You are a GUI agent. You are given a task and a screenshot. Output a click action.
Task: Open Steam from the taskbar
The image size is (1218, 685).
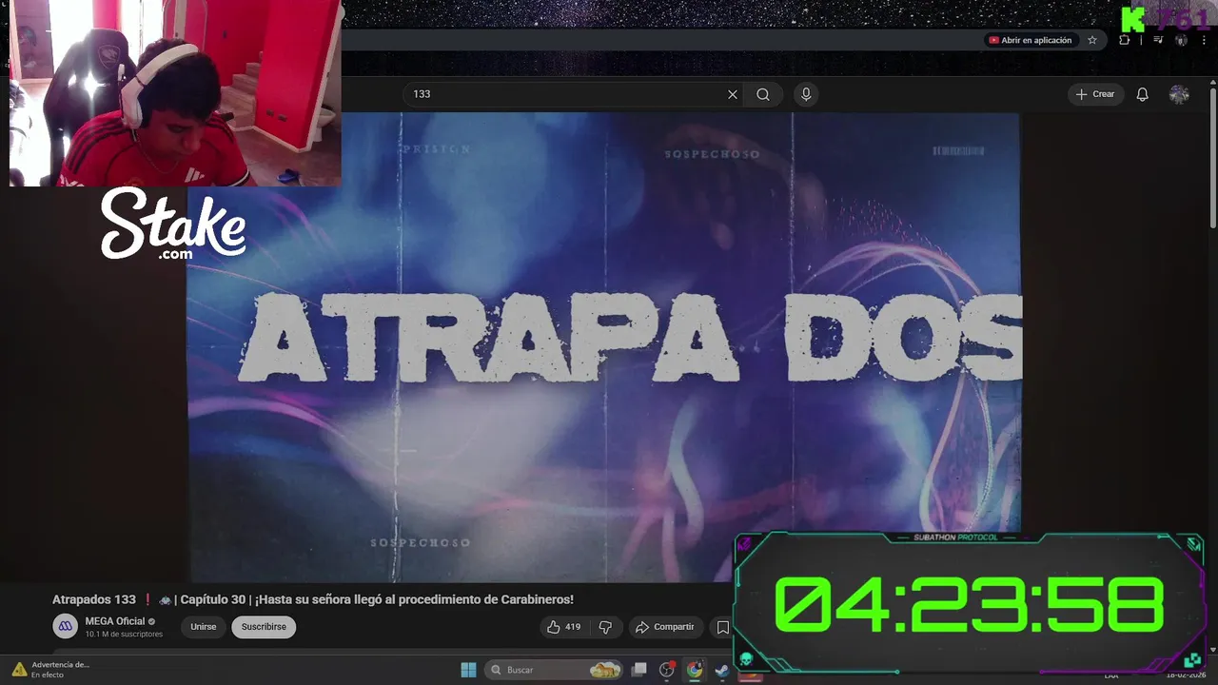coord(722,670)
